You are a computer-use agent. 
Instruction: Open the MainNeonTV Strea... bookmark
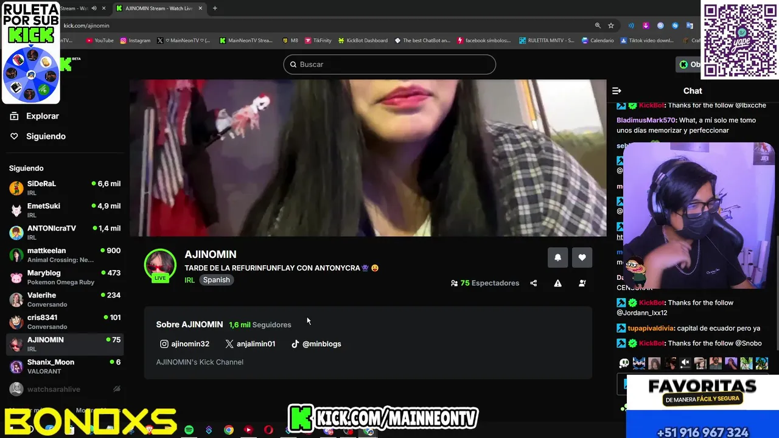tap(246, 41)
